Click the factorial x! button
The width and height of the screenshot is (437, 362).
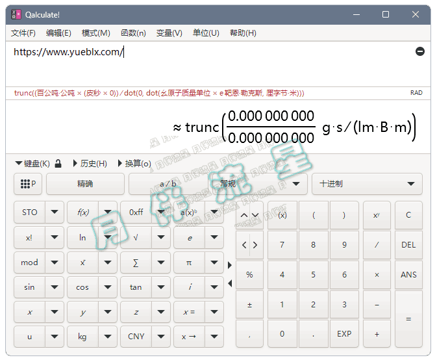[x=29, y=238]
